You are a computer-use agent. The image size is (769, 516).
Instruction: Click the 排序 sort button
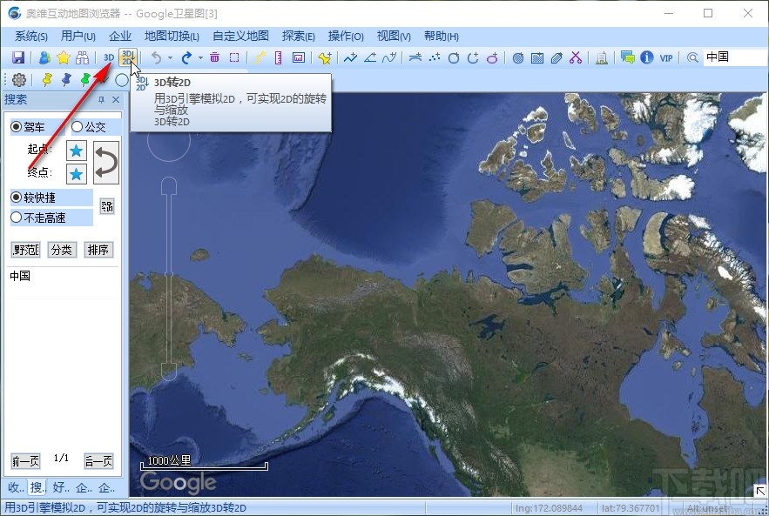pos(98,250)
